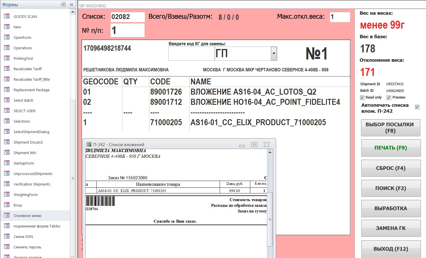Click the form icon next to Shipment Discard

(x=7, y=142)
